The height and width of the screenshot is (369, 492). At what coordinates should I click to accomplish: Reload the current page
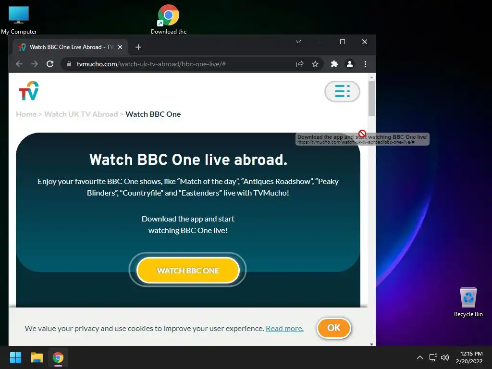click(x=50, y=64)
